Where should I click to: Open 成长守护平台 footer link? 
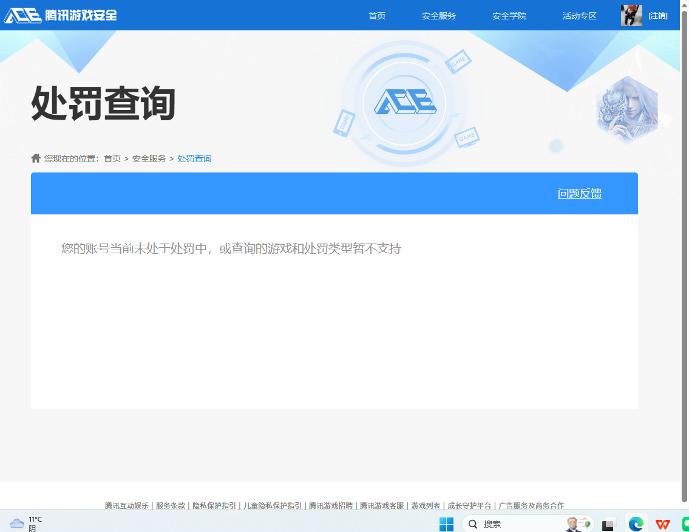click(468, 505)
